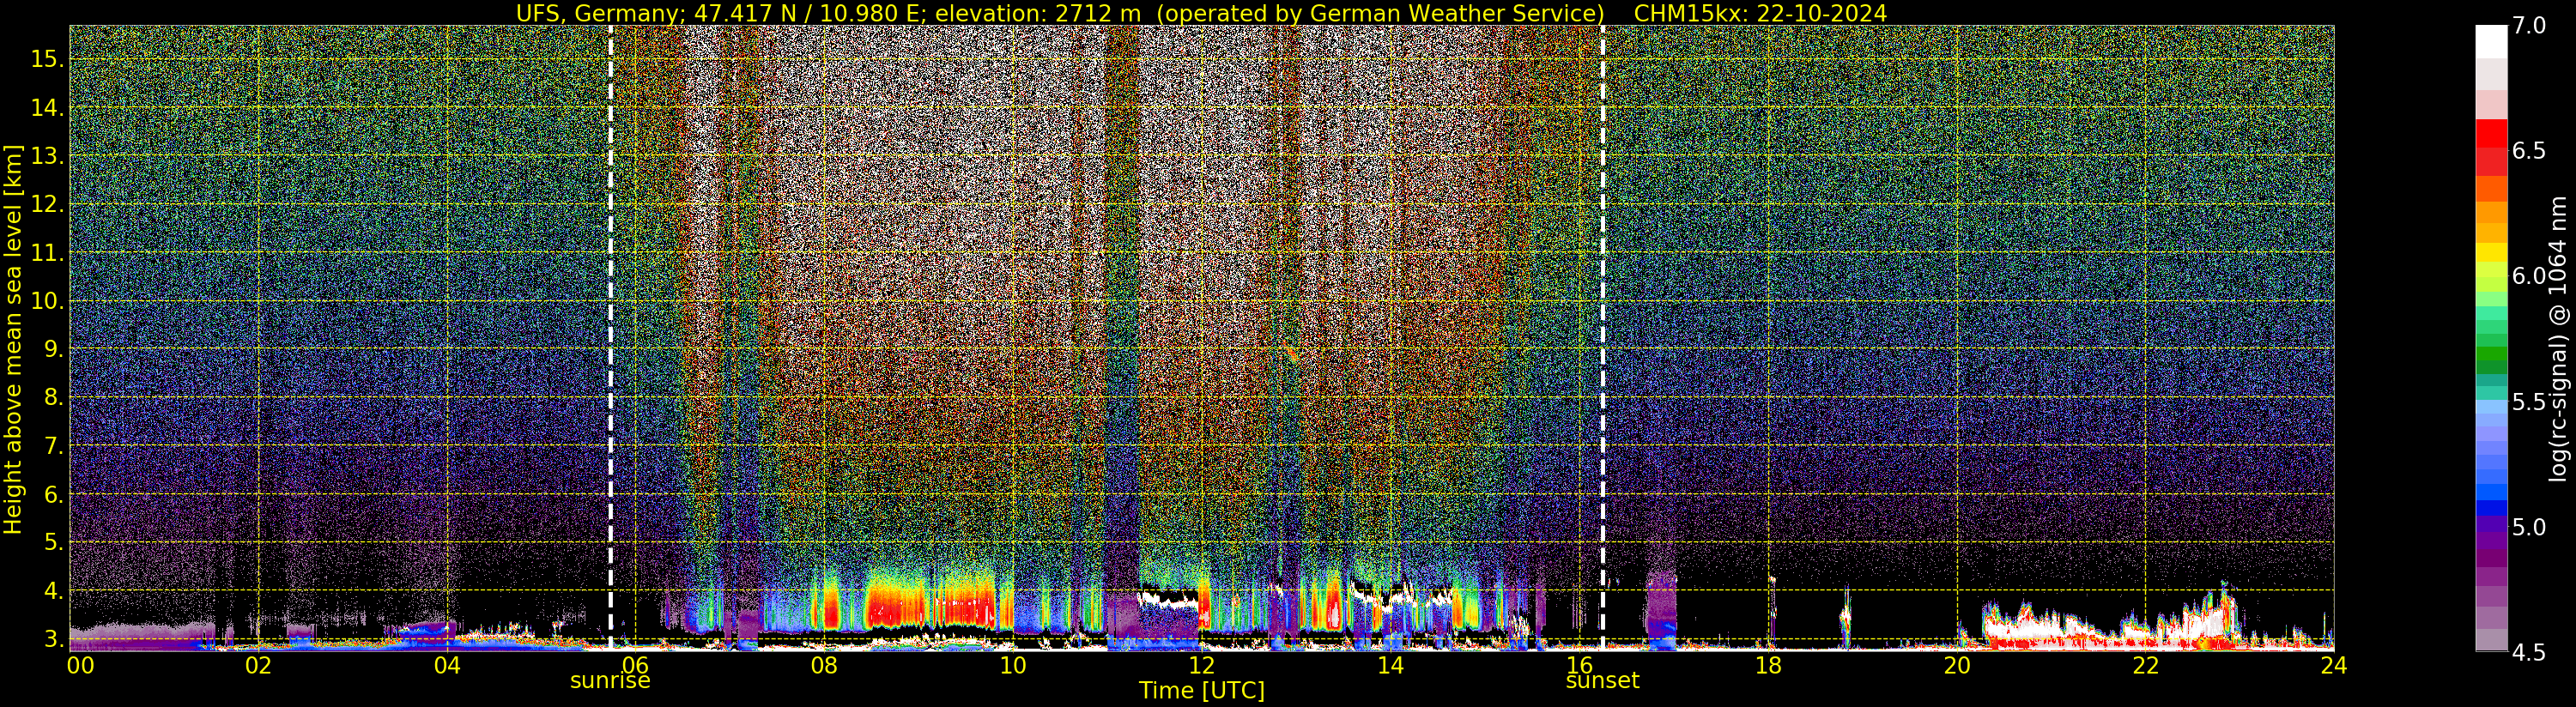Click the "02" time tick label

click(x=258, y=665)
